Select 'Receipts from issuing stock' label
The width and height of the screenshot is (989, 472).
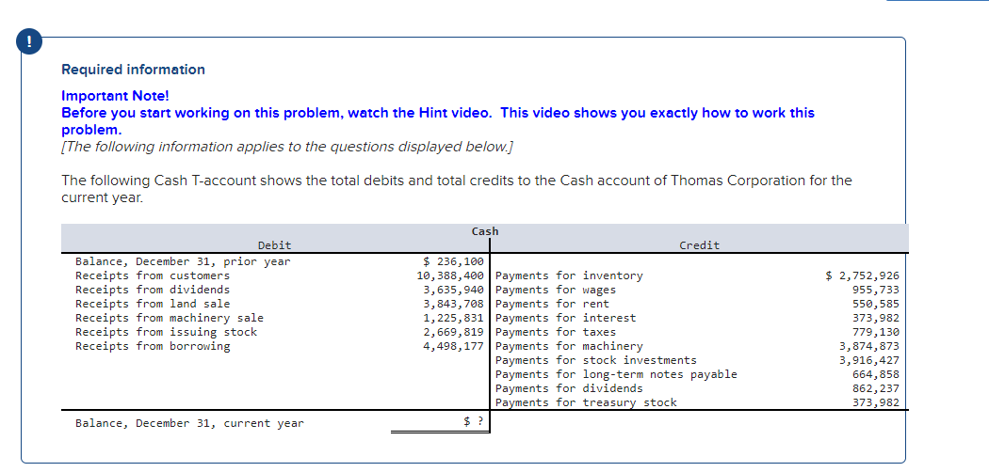pyautogui.click(x=166, y=332)
